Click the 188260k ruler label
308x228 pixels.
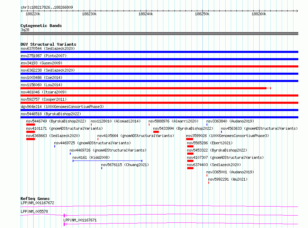tap(259, 14)
